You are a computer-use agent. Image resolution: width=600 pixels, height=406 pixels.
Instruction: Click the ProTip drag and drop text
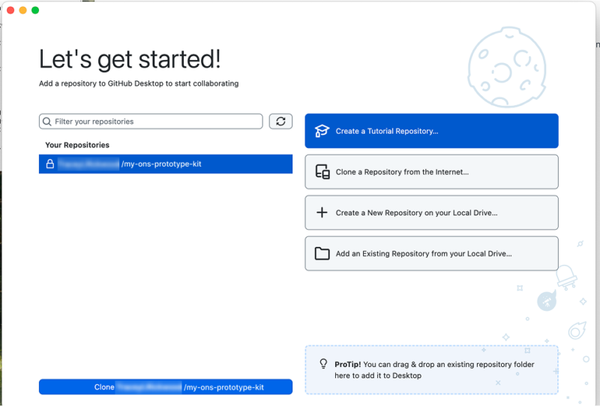coord(434,370)
